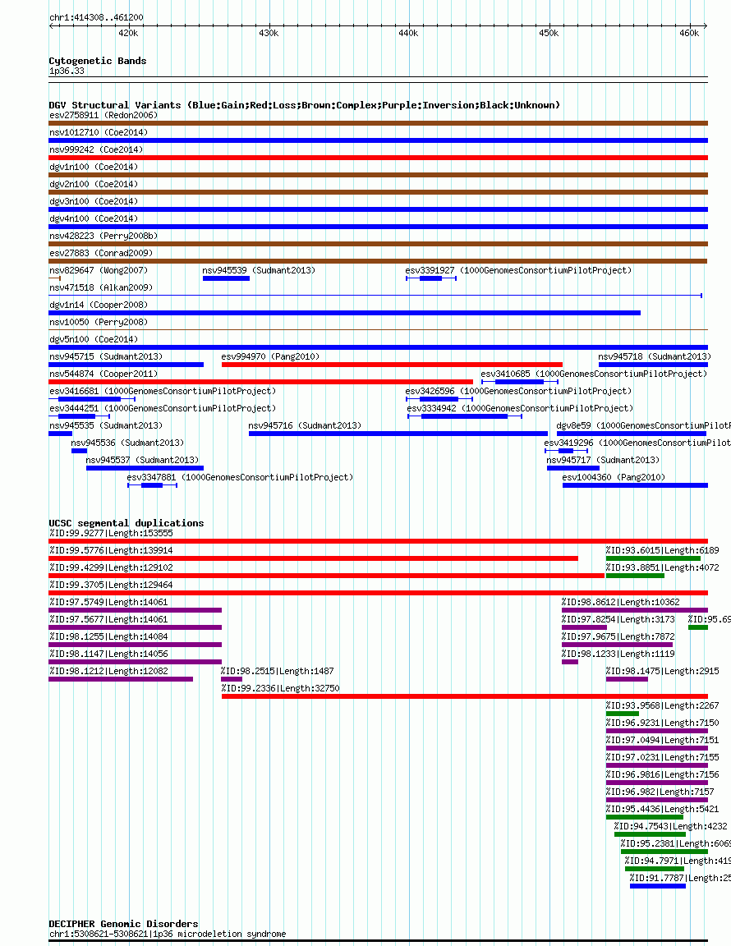This screenshot has height=946, width=731.
Task: Click dgv1n14 (Cooper2008) variant label
Action: (99, 305)
